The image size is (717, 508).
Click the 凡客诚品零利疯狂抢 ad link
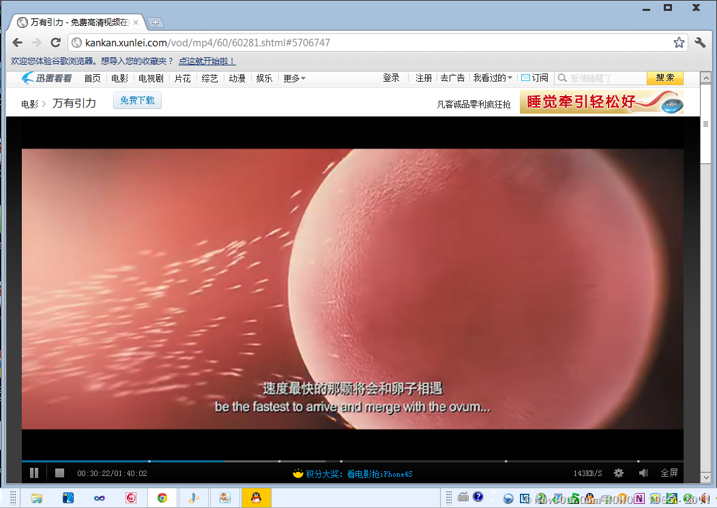[x=473, y=104]
